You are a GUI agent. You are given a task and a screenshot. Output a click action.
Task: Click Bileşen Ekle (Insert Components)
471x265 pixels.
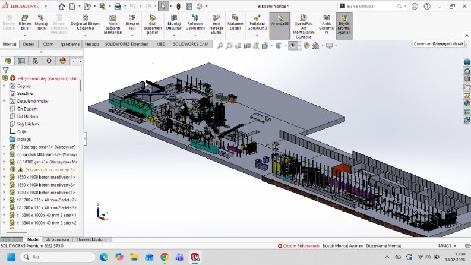tap(24, 23)
